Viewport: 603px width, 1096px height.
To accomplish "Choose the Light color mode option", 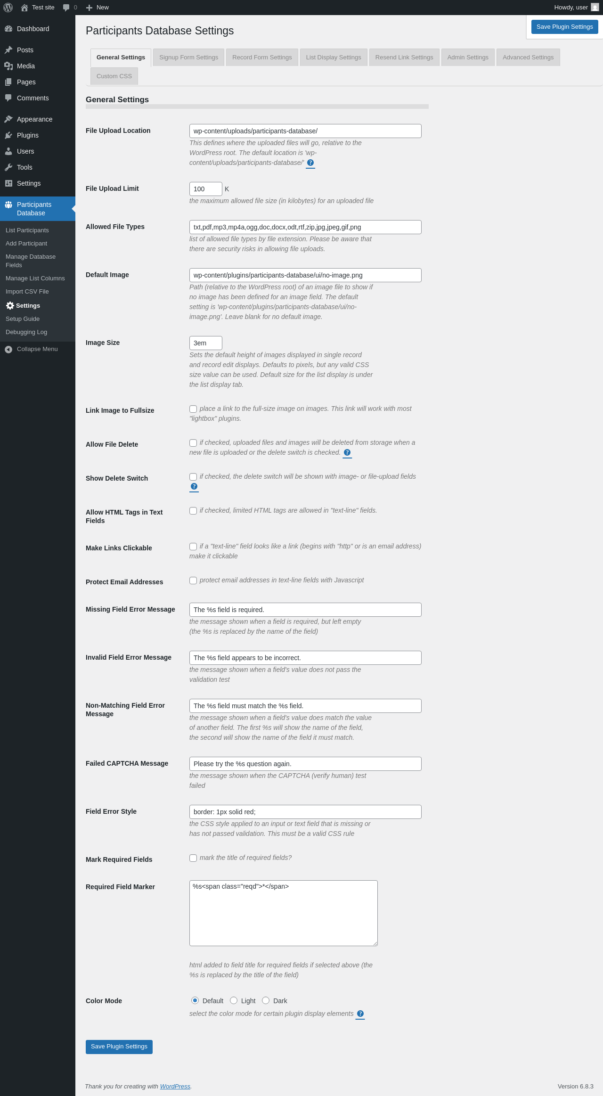I will click(x=234, y=1000).
